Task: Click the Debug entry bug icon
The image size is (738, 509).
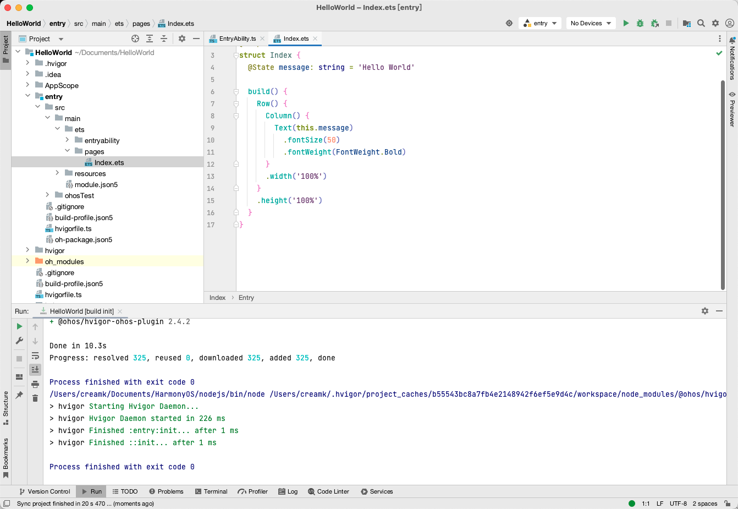Action: point(640,23)
